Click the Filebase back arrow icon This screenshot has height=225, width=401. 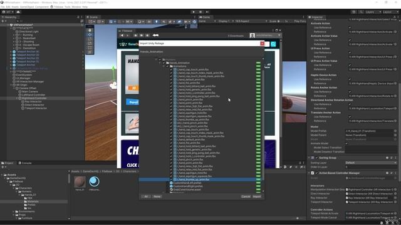click(122, 35)
